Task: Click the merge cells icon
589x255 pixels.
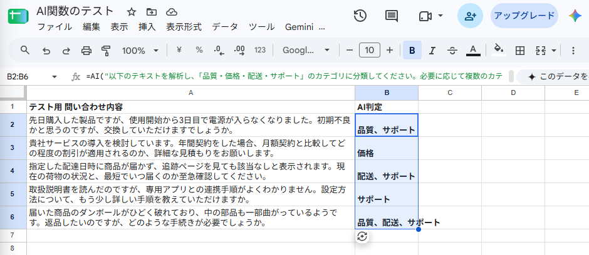Action: coord(540,50)
